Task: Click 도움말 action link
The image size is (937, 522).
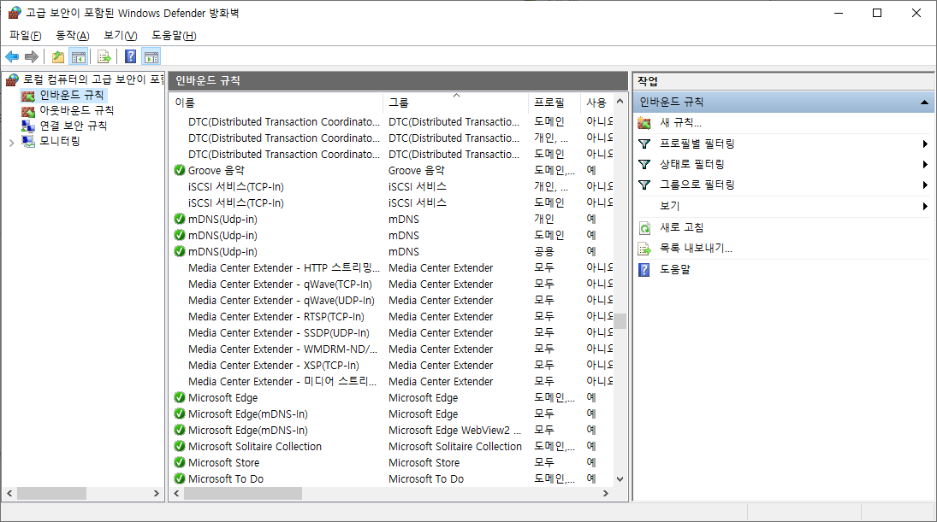Action: (674, 269)
